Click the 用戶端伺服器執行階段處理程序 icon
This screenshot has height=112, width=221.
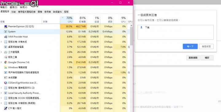6,72
